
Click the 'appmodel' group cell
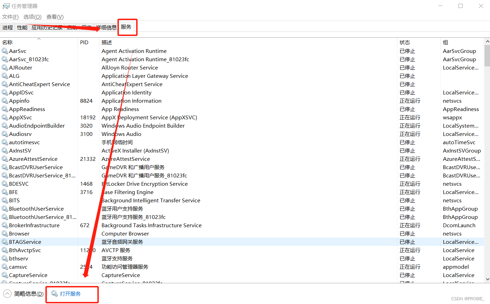coord(456,267)
